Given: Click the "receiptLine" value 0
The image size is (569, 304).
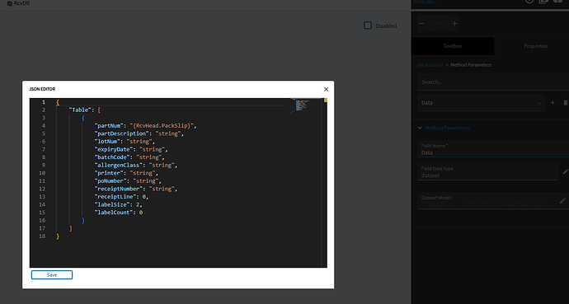Looking at the screenshot, I should coord(144,197).
